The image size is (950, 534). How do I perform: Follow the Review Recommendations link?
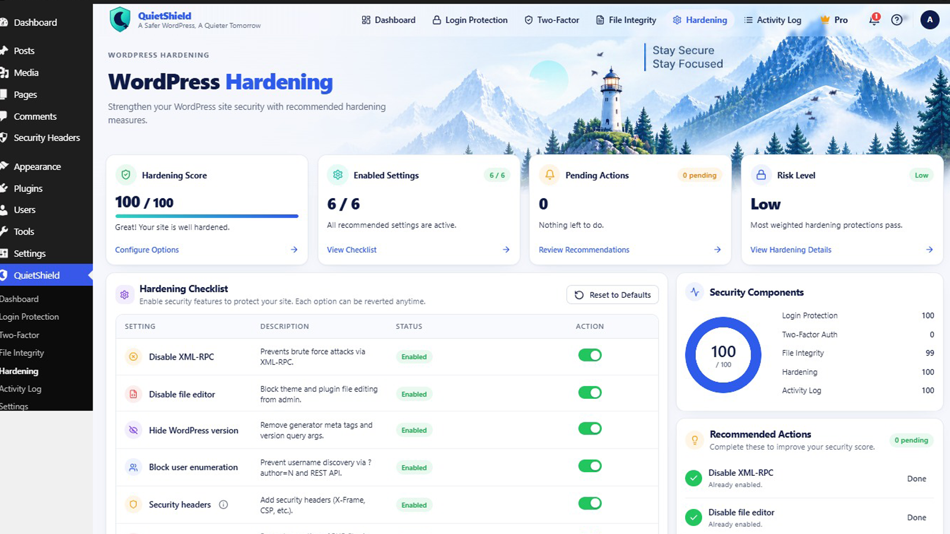[584, 250]
